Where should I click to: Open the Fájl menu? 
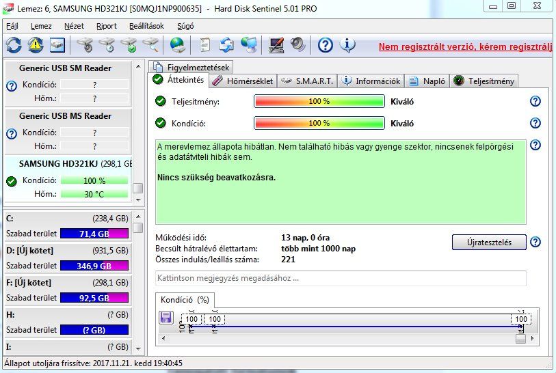[x=12, y=26]
